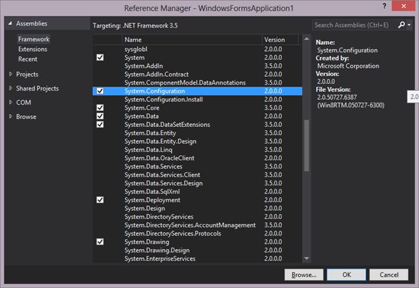Uncheck the System.Core checkbox
Viewport: 419px width, 288px height.
click(x=100, y=107)
